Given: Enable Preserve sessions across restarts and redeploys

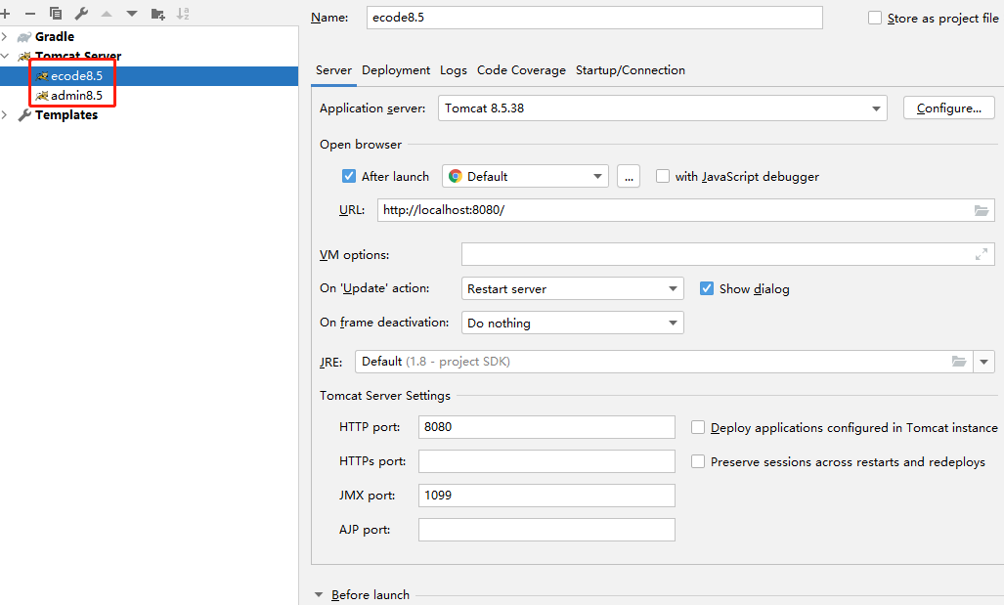Looking at the screenshot, I should [698, 461].
